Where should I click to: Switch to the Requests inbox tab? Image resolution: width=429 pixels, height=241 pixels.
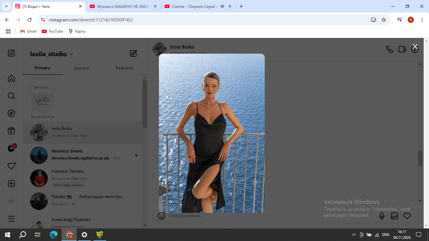(124, 68)
